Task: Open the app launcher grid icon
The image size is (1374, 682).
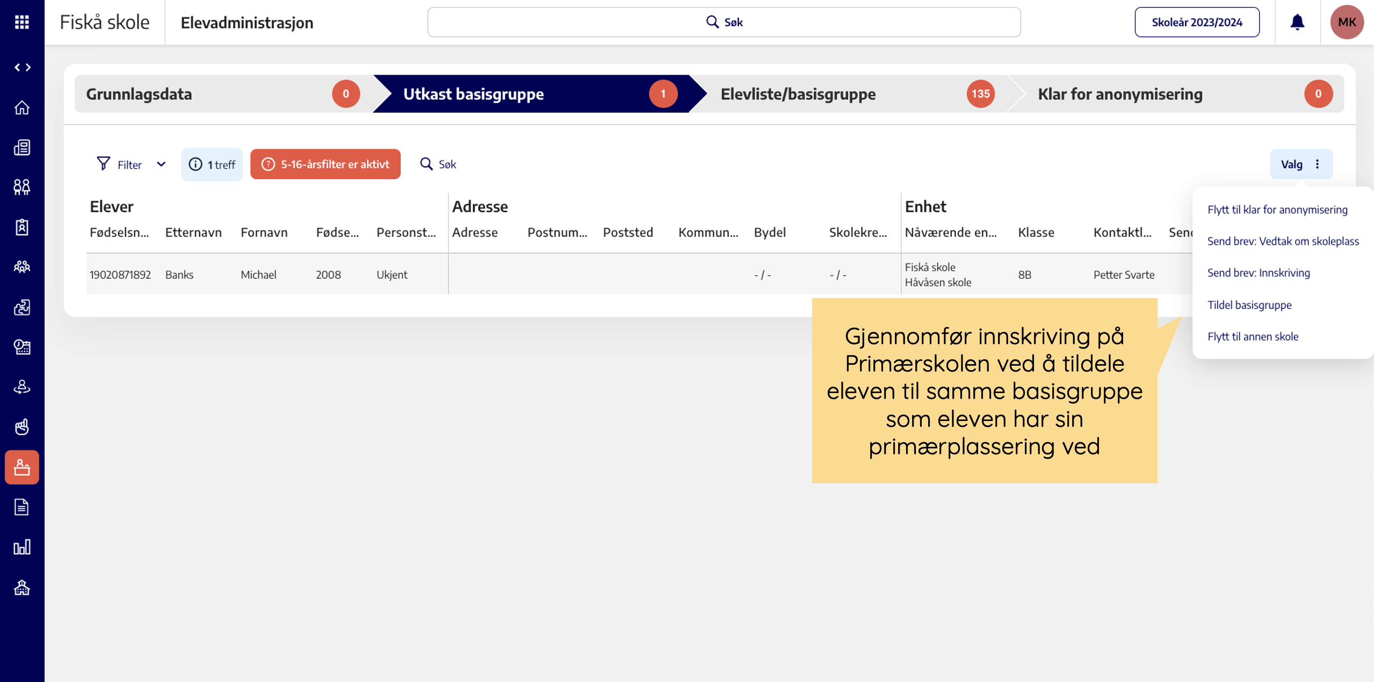Action: click(22, 22)
